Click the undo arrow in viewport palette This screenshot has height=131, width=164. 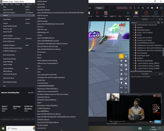[x=121, y=88]
